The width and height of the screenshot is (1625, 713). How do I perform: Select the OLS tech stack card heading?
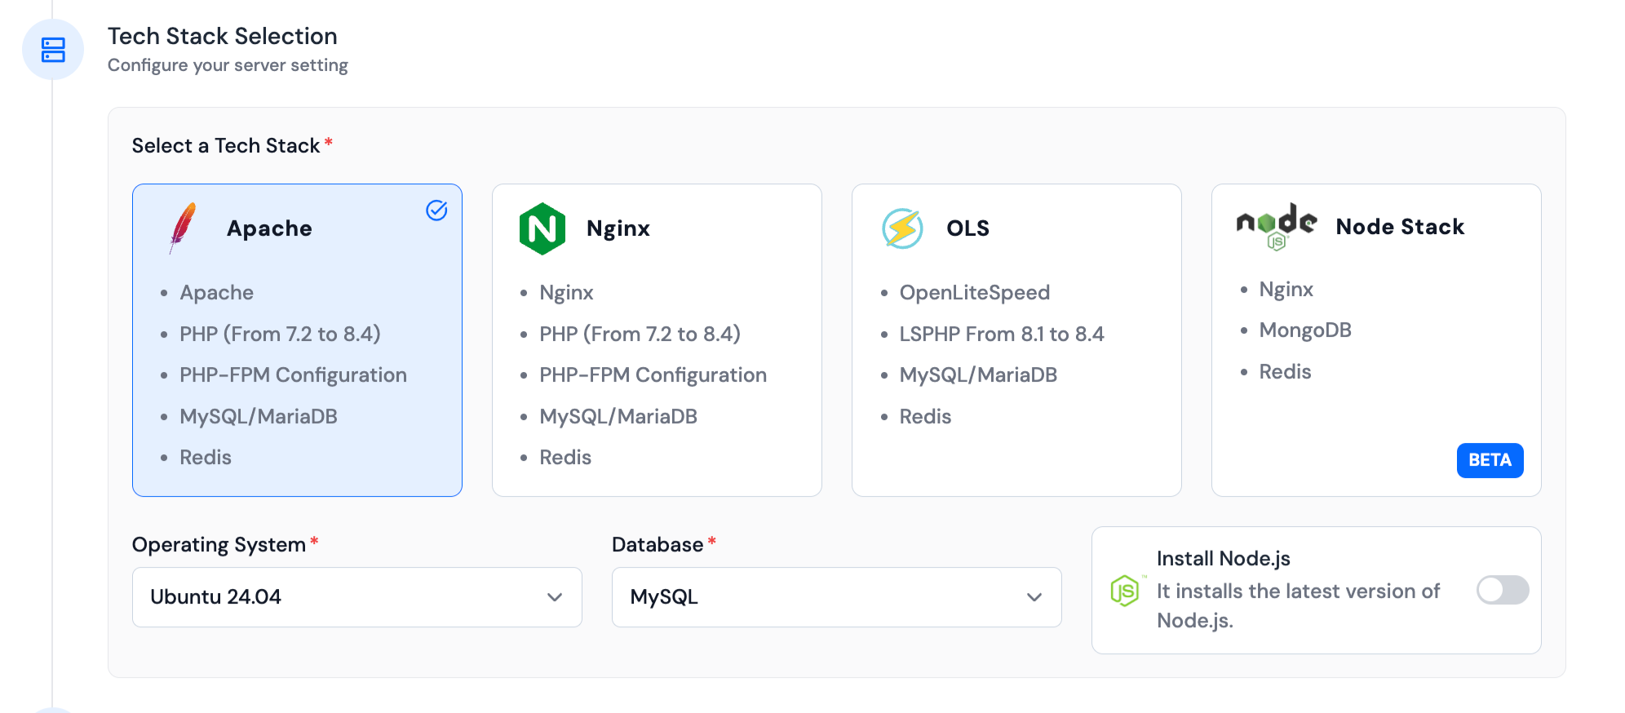(x=967, y=228)
